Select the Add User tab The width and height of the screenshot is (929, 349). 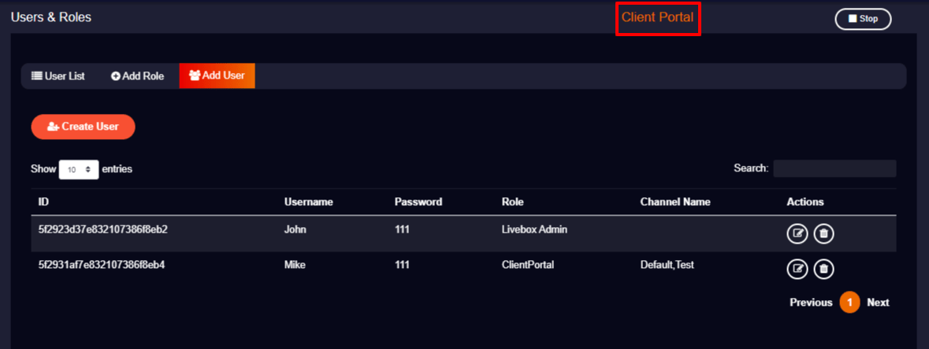tap(217, 75)
